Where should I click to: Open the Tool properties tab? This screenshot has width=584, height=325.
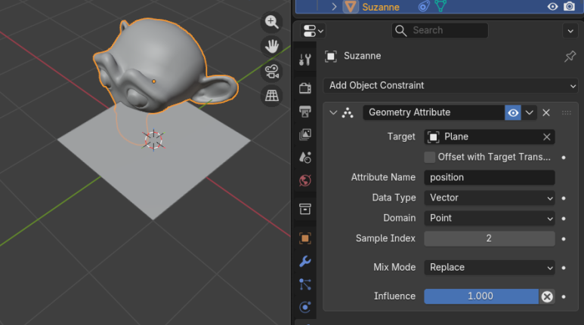pos(305,60)
